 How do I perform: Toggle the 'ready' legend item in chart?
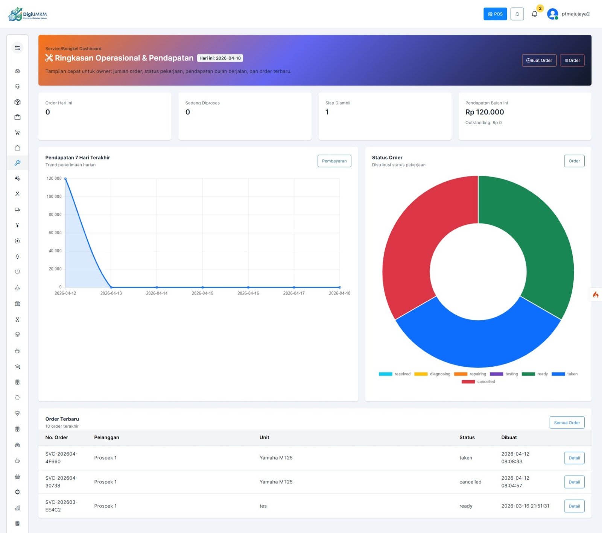(535, 374)
